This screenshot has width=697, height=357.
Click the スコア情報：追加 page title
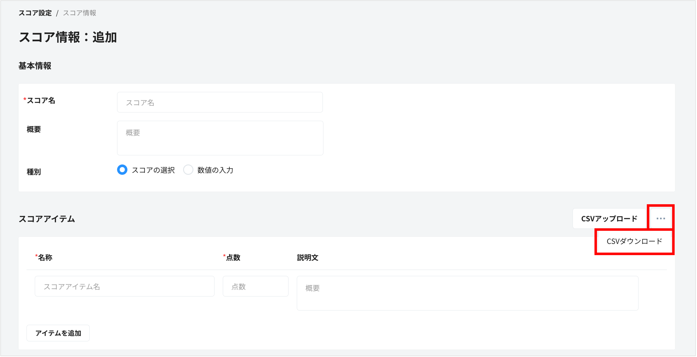click(68, 38)
